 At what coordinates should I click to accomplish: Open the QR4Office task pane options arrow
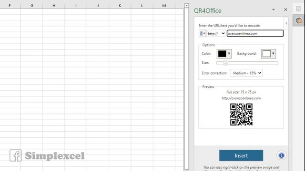click(x=273, y=9)
